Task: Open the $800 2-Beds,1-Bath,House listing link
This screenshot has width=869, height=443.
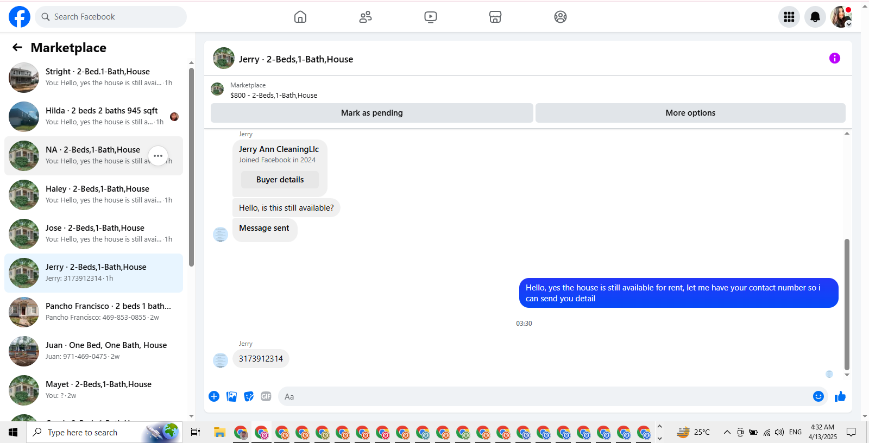Action: tap(274, 96)
